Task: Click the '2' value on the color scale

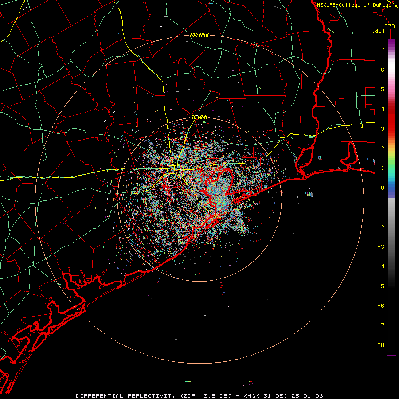Action: click(x=383, y=149)
